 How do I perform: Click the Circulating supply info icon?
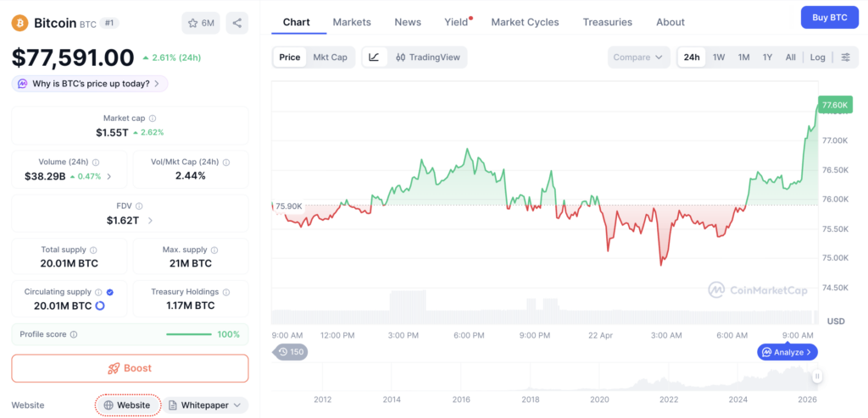(x=98, y=292)
